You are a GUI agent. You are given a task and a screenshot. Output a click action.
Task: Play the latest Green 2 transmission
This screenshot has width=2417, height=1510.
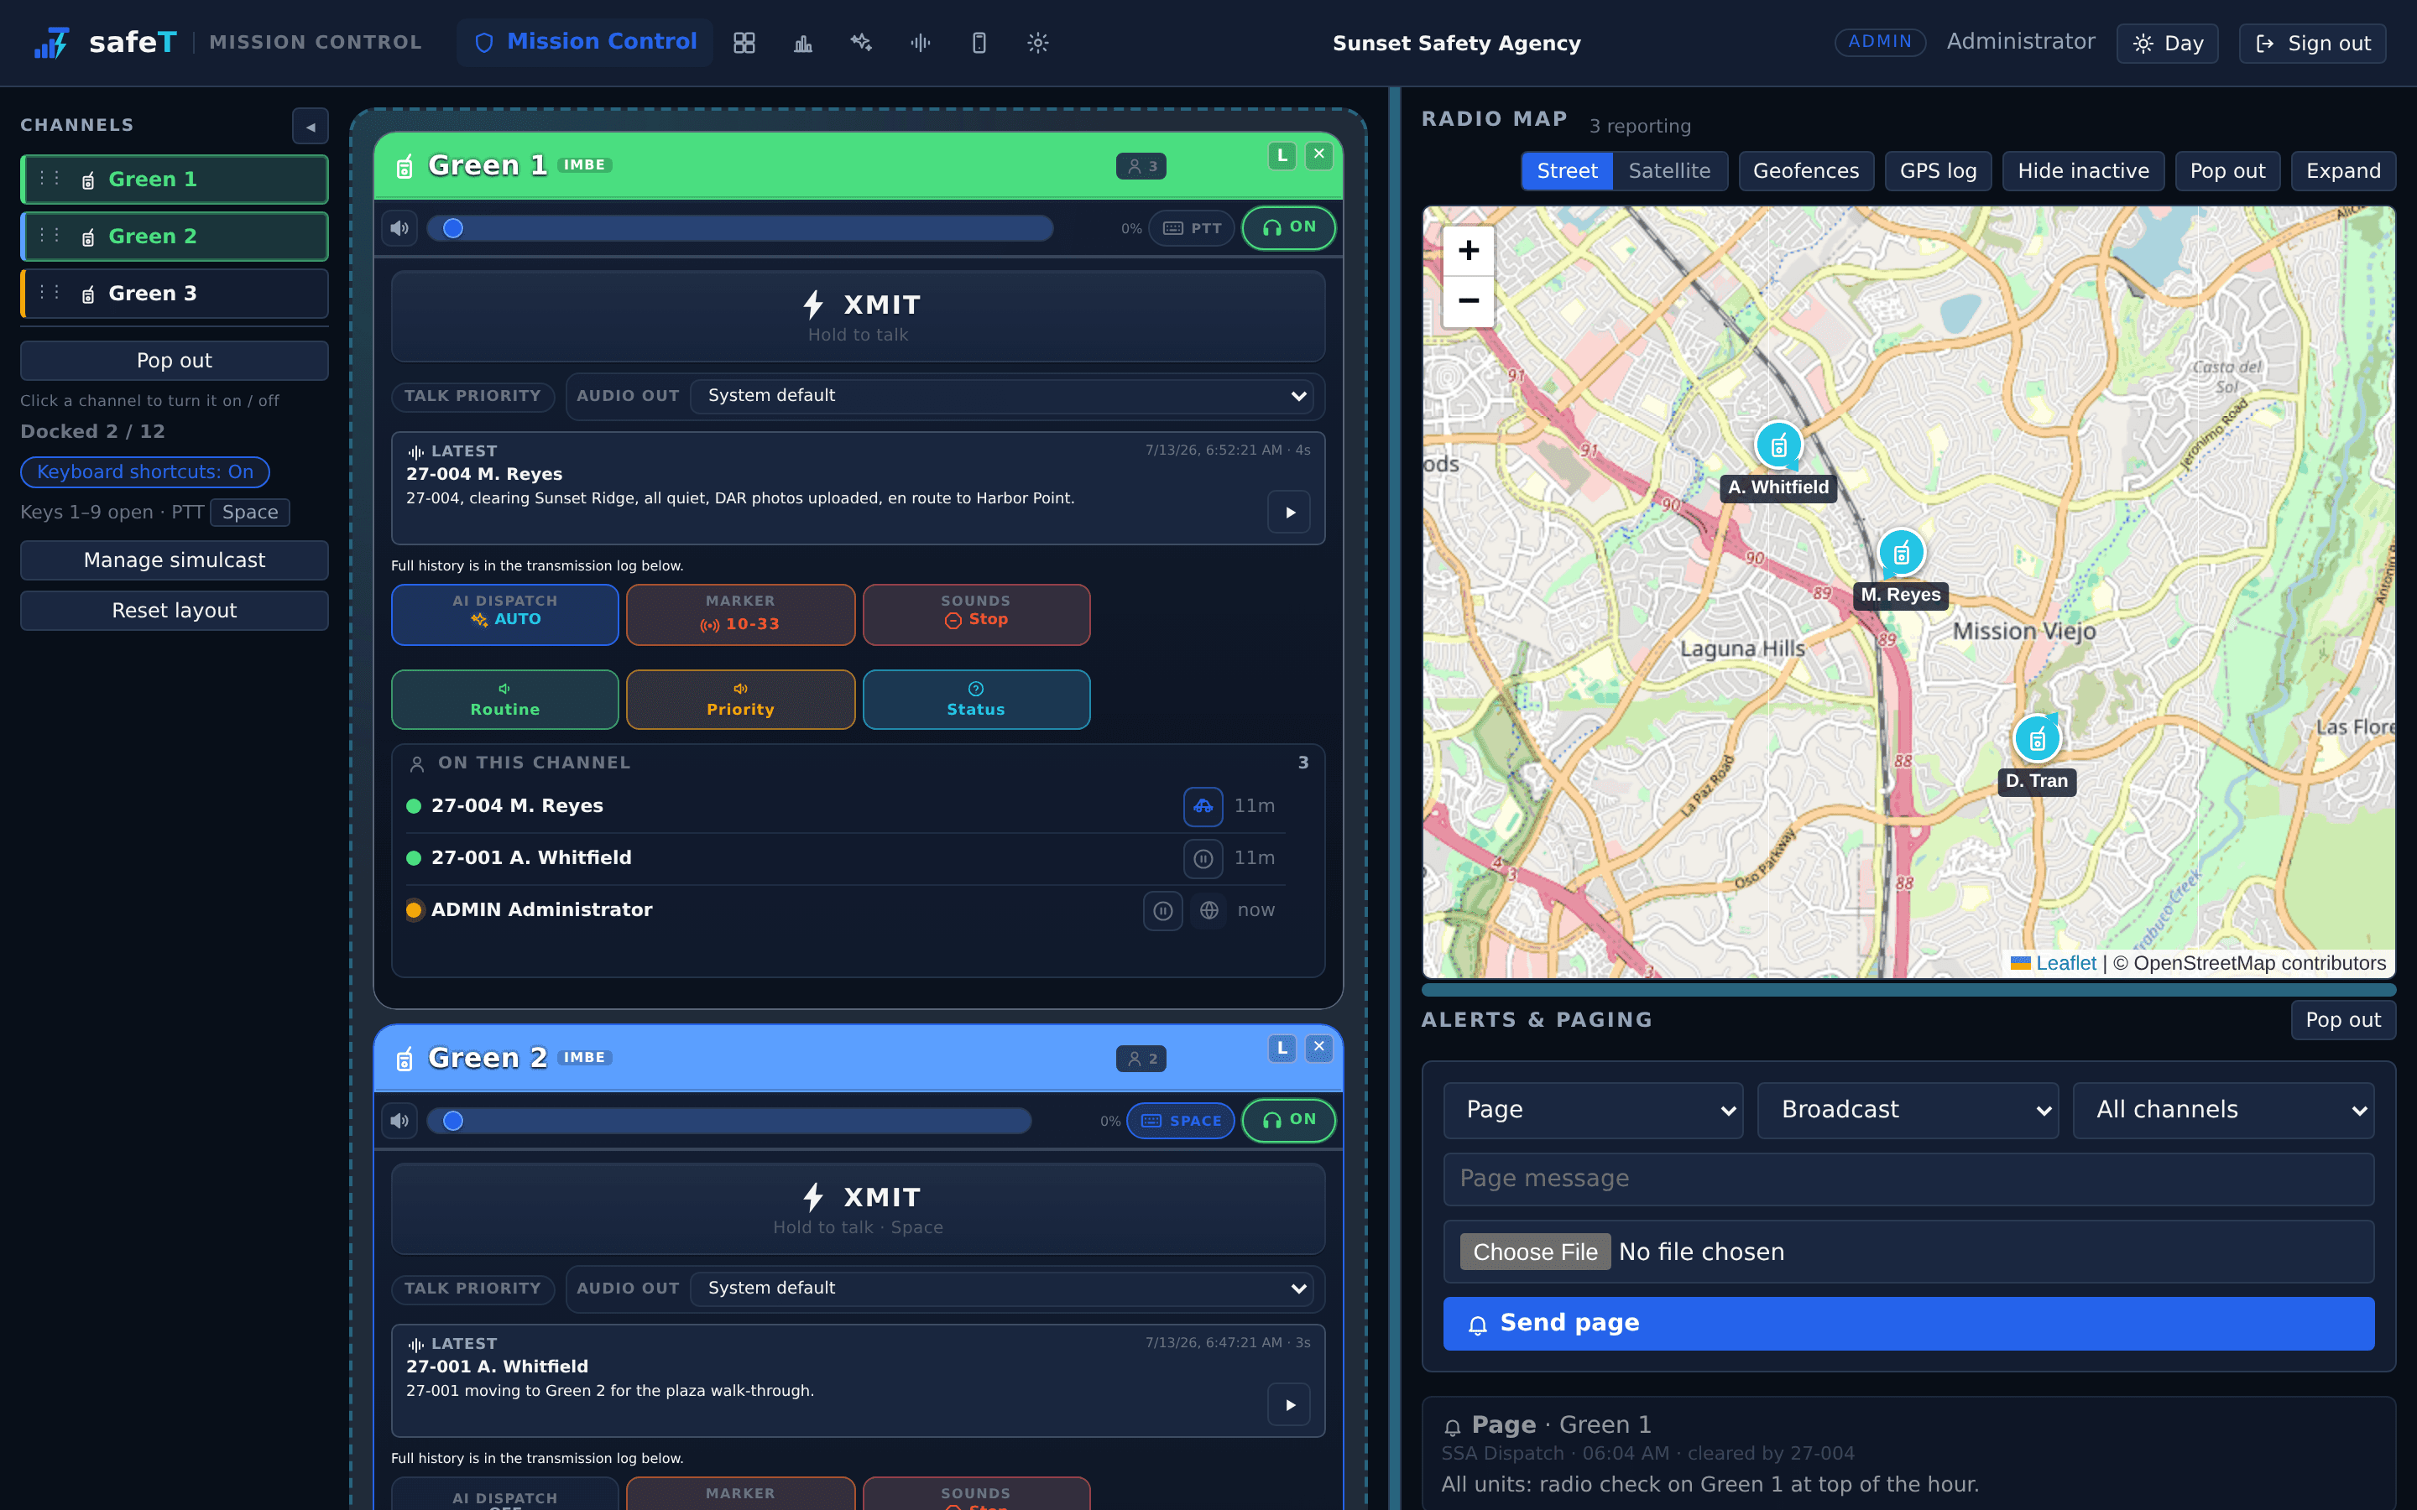[1289, 1405]
